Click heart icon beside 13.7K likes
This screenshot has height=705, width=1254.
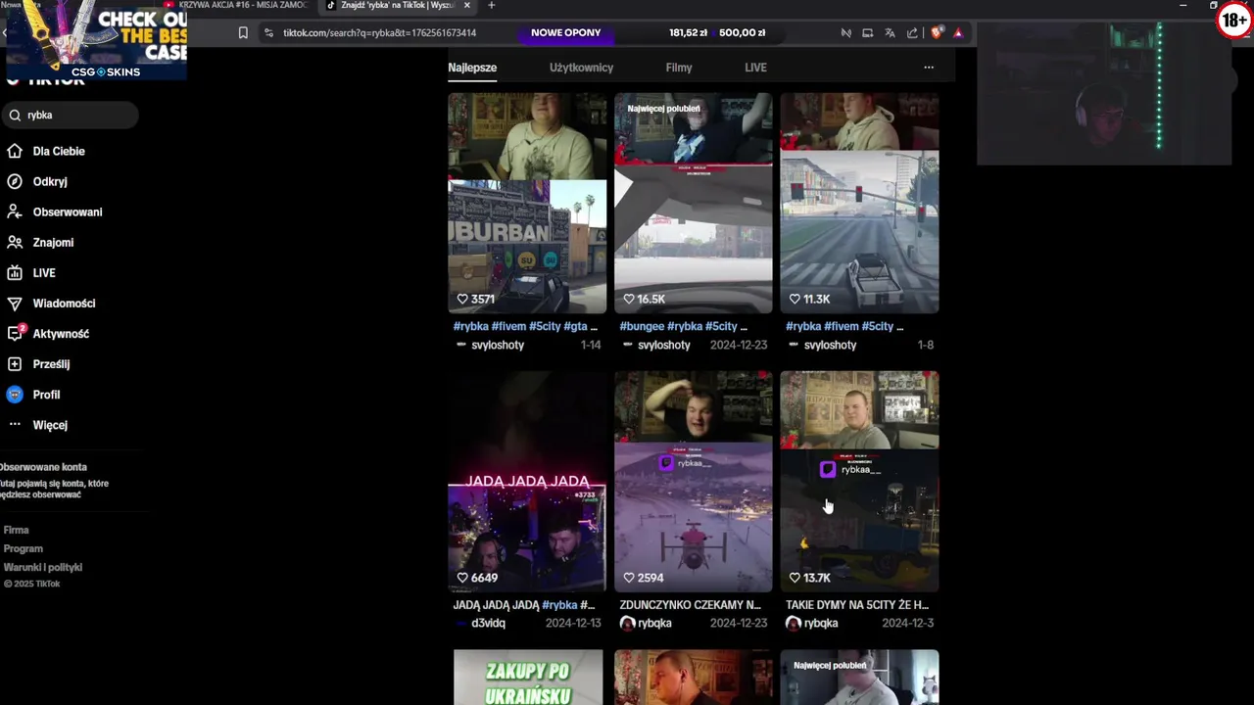pyautogui.click(x=795, y=578)
